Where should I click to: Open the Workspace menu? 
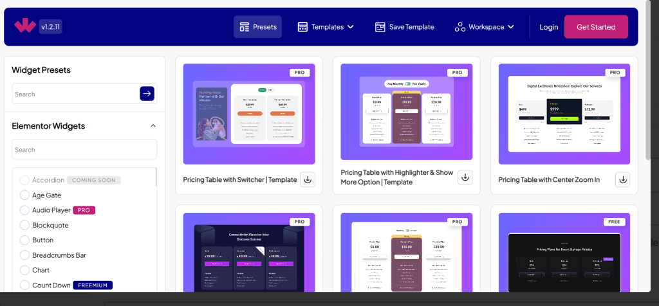[x=485, y=27]
